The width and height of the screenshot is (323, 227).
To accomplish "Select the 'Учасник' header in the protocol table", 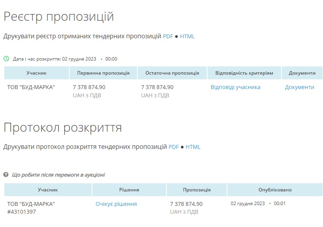I will [48, 190].
